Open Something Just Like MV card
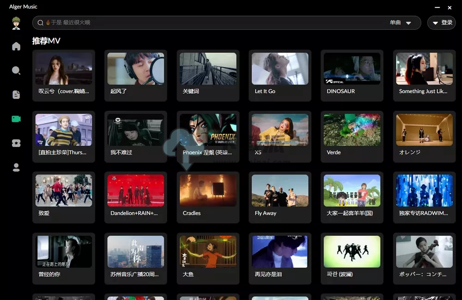Screen dimensions: 462x300 coord(424,75)
